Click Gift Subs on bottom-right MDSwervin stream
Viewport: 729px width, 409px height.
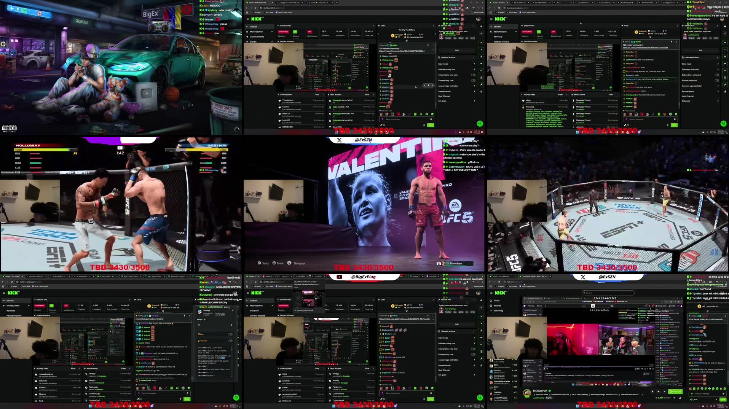675,391
